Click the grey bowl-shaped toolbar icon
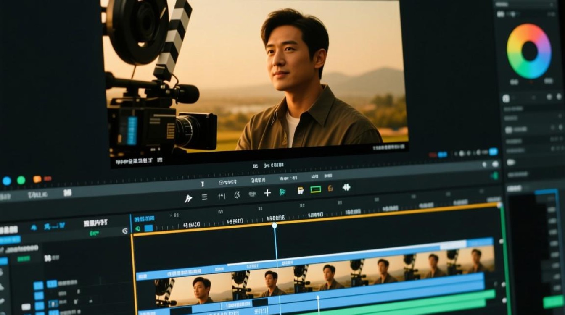 (253, 194)
